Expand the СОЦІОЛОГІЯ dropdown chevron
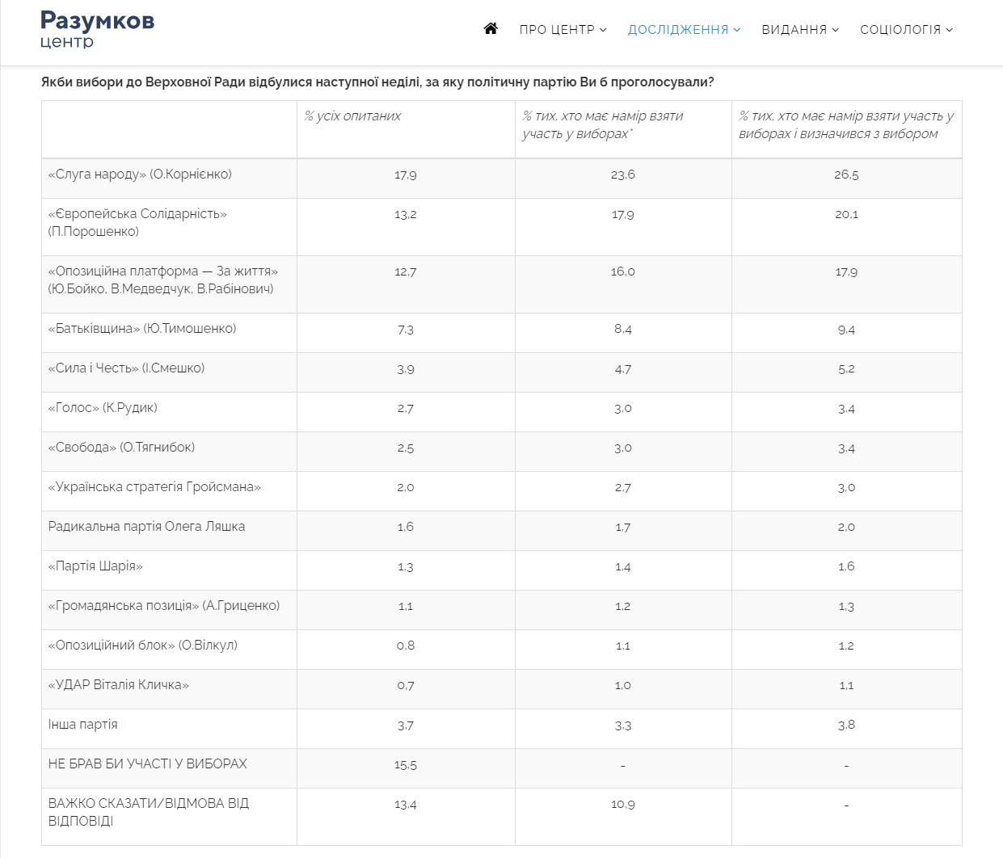Viewport: 1003px width, 858px height. (x=950, y=30)
